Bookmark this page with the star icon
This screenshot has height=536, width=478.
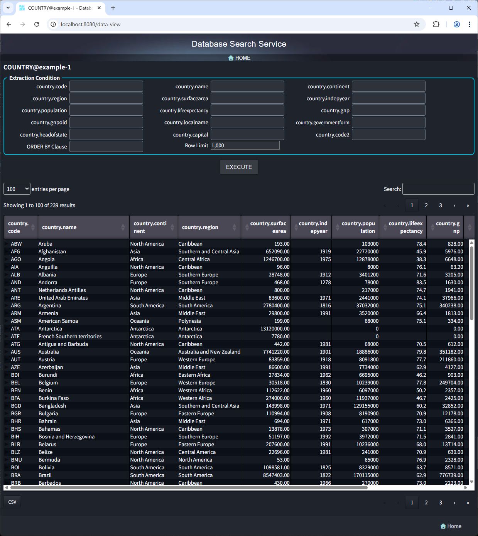click(x=416, y=24)
